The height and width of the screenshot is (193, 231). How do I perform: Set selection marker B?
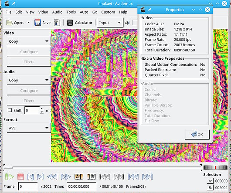click(x=92, y=176)
